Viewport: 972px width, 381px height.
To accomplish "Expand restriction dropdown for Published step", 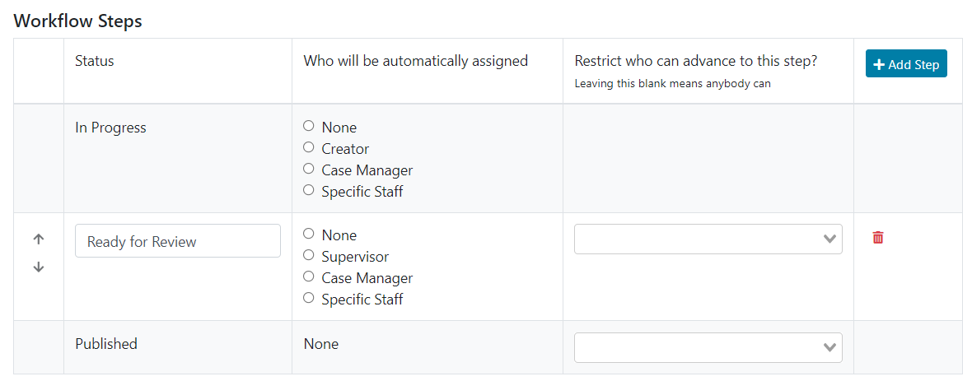I will (x=708, y=347).
